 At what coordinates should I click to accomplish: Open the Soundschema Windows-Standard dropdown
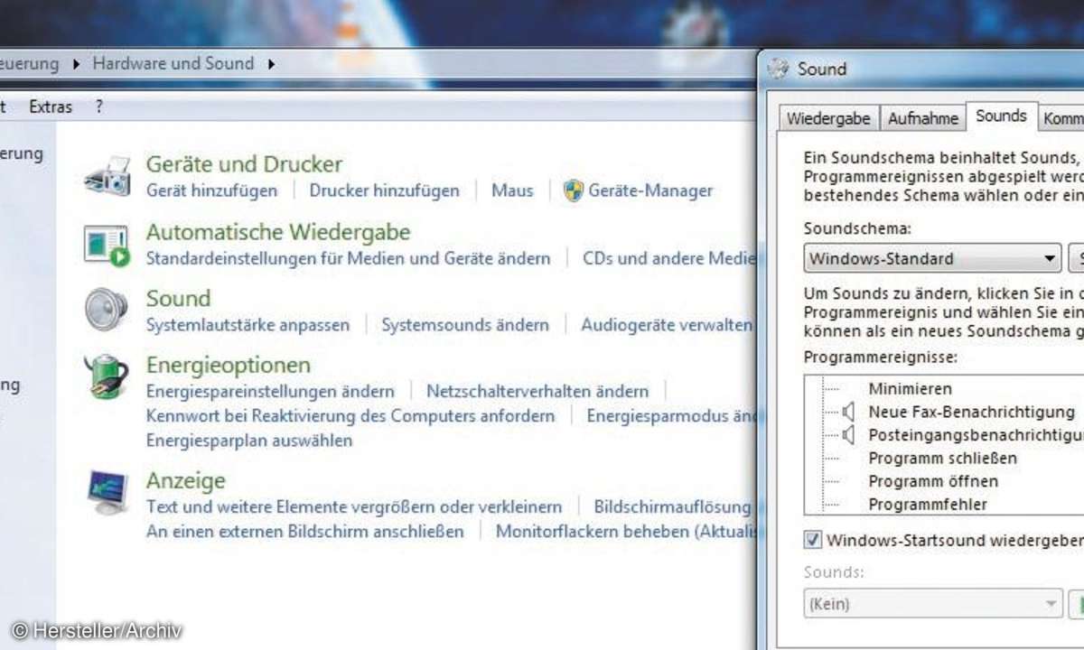(932, 258)
